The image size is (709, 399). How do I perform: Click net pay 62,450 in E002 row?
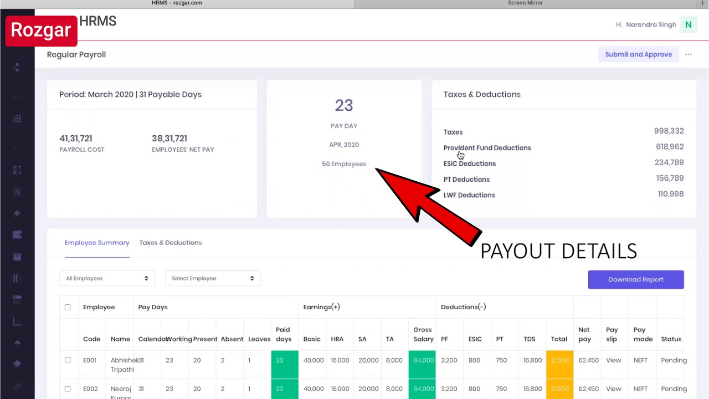coord(588,389)
